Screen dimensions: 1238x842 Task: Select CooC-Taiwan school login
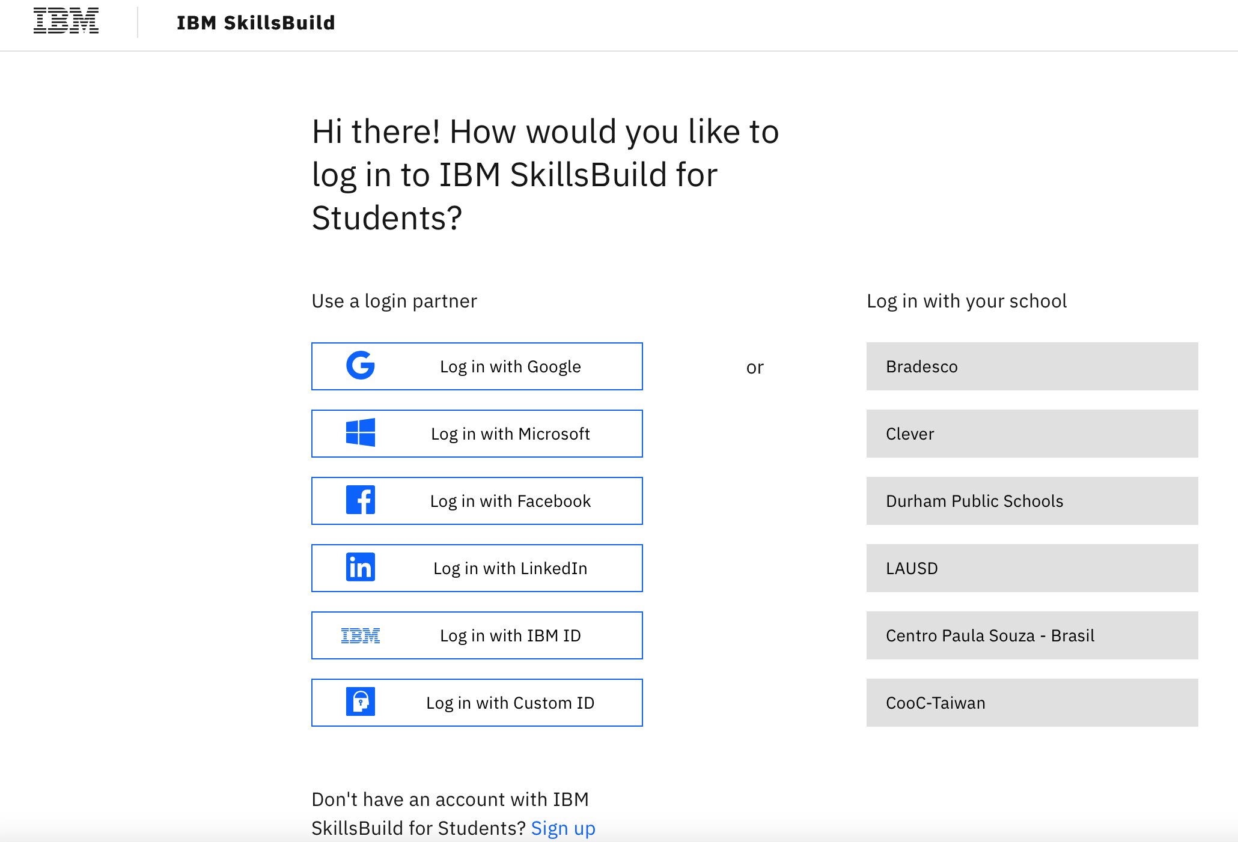[1032, 703]
